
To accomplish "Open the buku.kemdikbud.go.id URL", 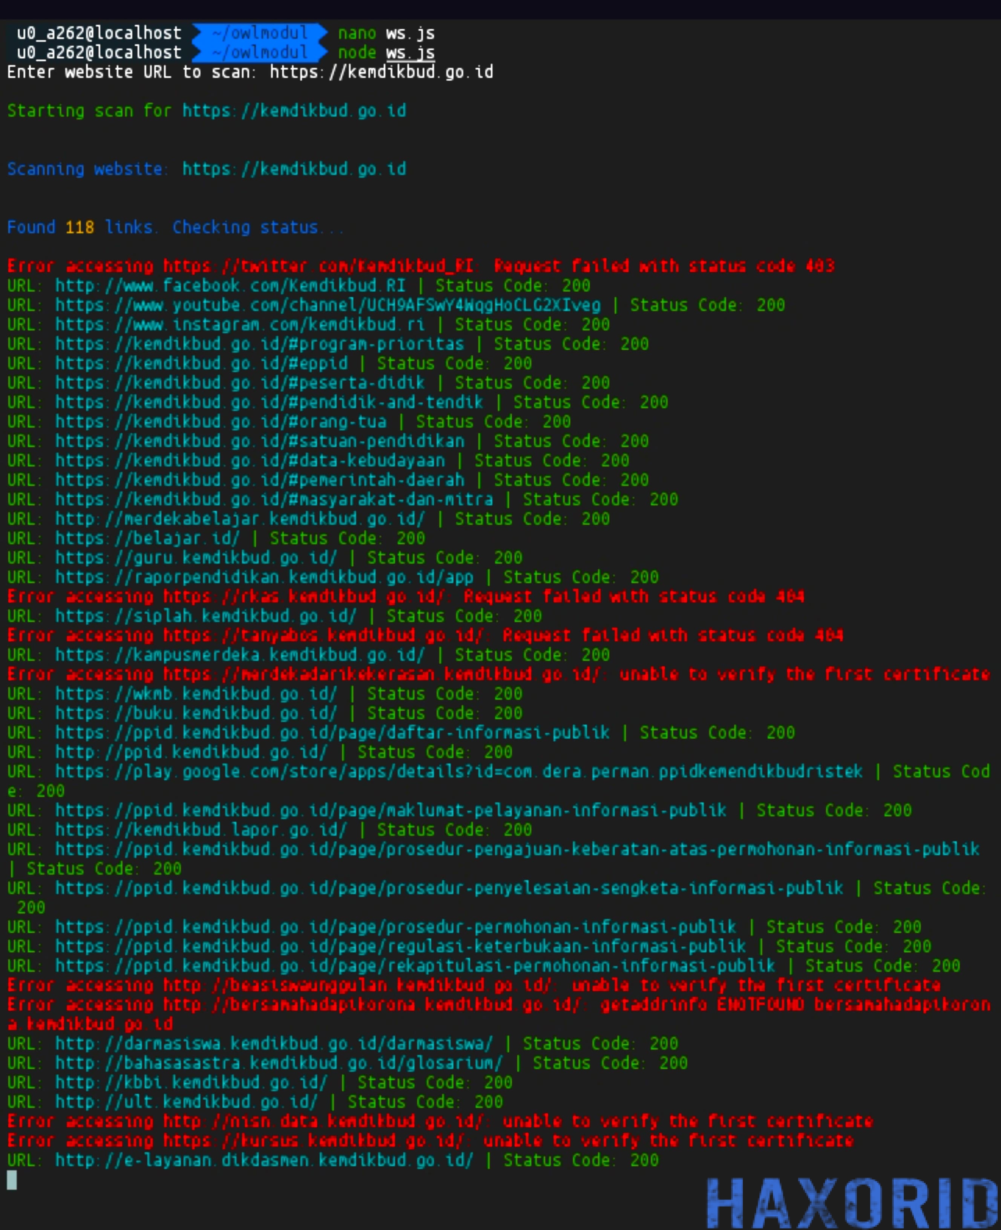I will click(x=196, y=714).
